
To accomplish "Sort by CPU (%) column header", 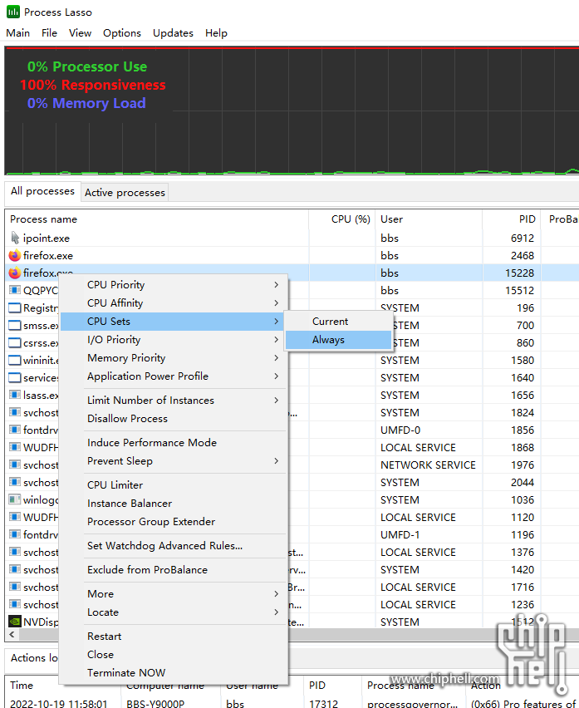I will click(342, 219).
